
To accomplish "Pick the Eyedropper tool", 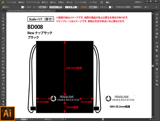I will 3,81.
